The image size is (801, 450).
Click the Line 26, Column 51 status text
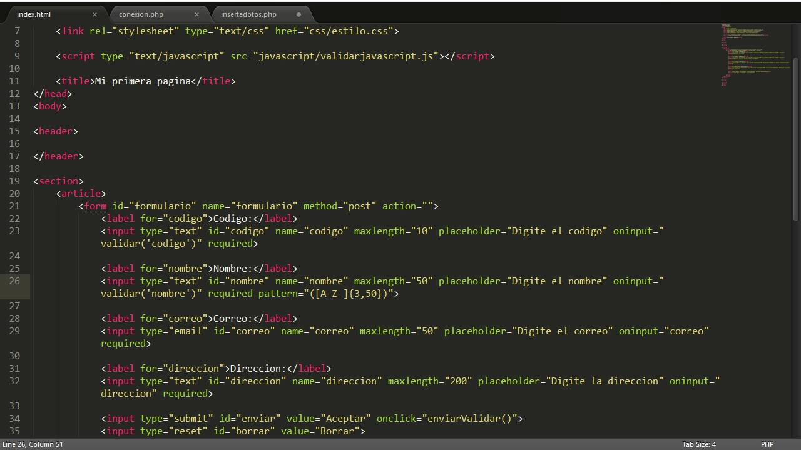tap(33, 444)
